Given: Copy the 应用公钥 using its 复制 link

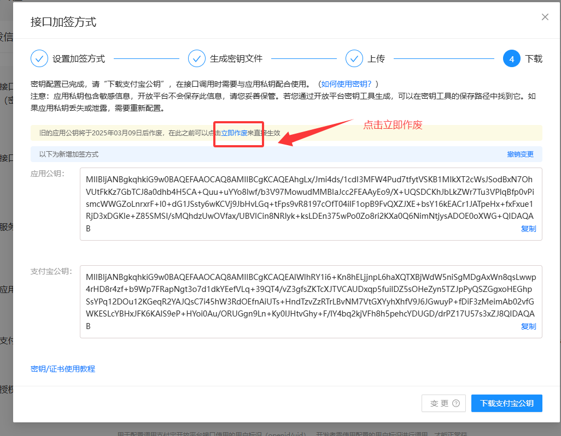Looking at the screenshot, I should [528, 229].
